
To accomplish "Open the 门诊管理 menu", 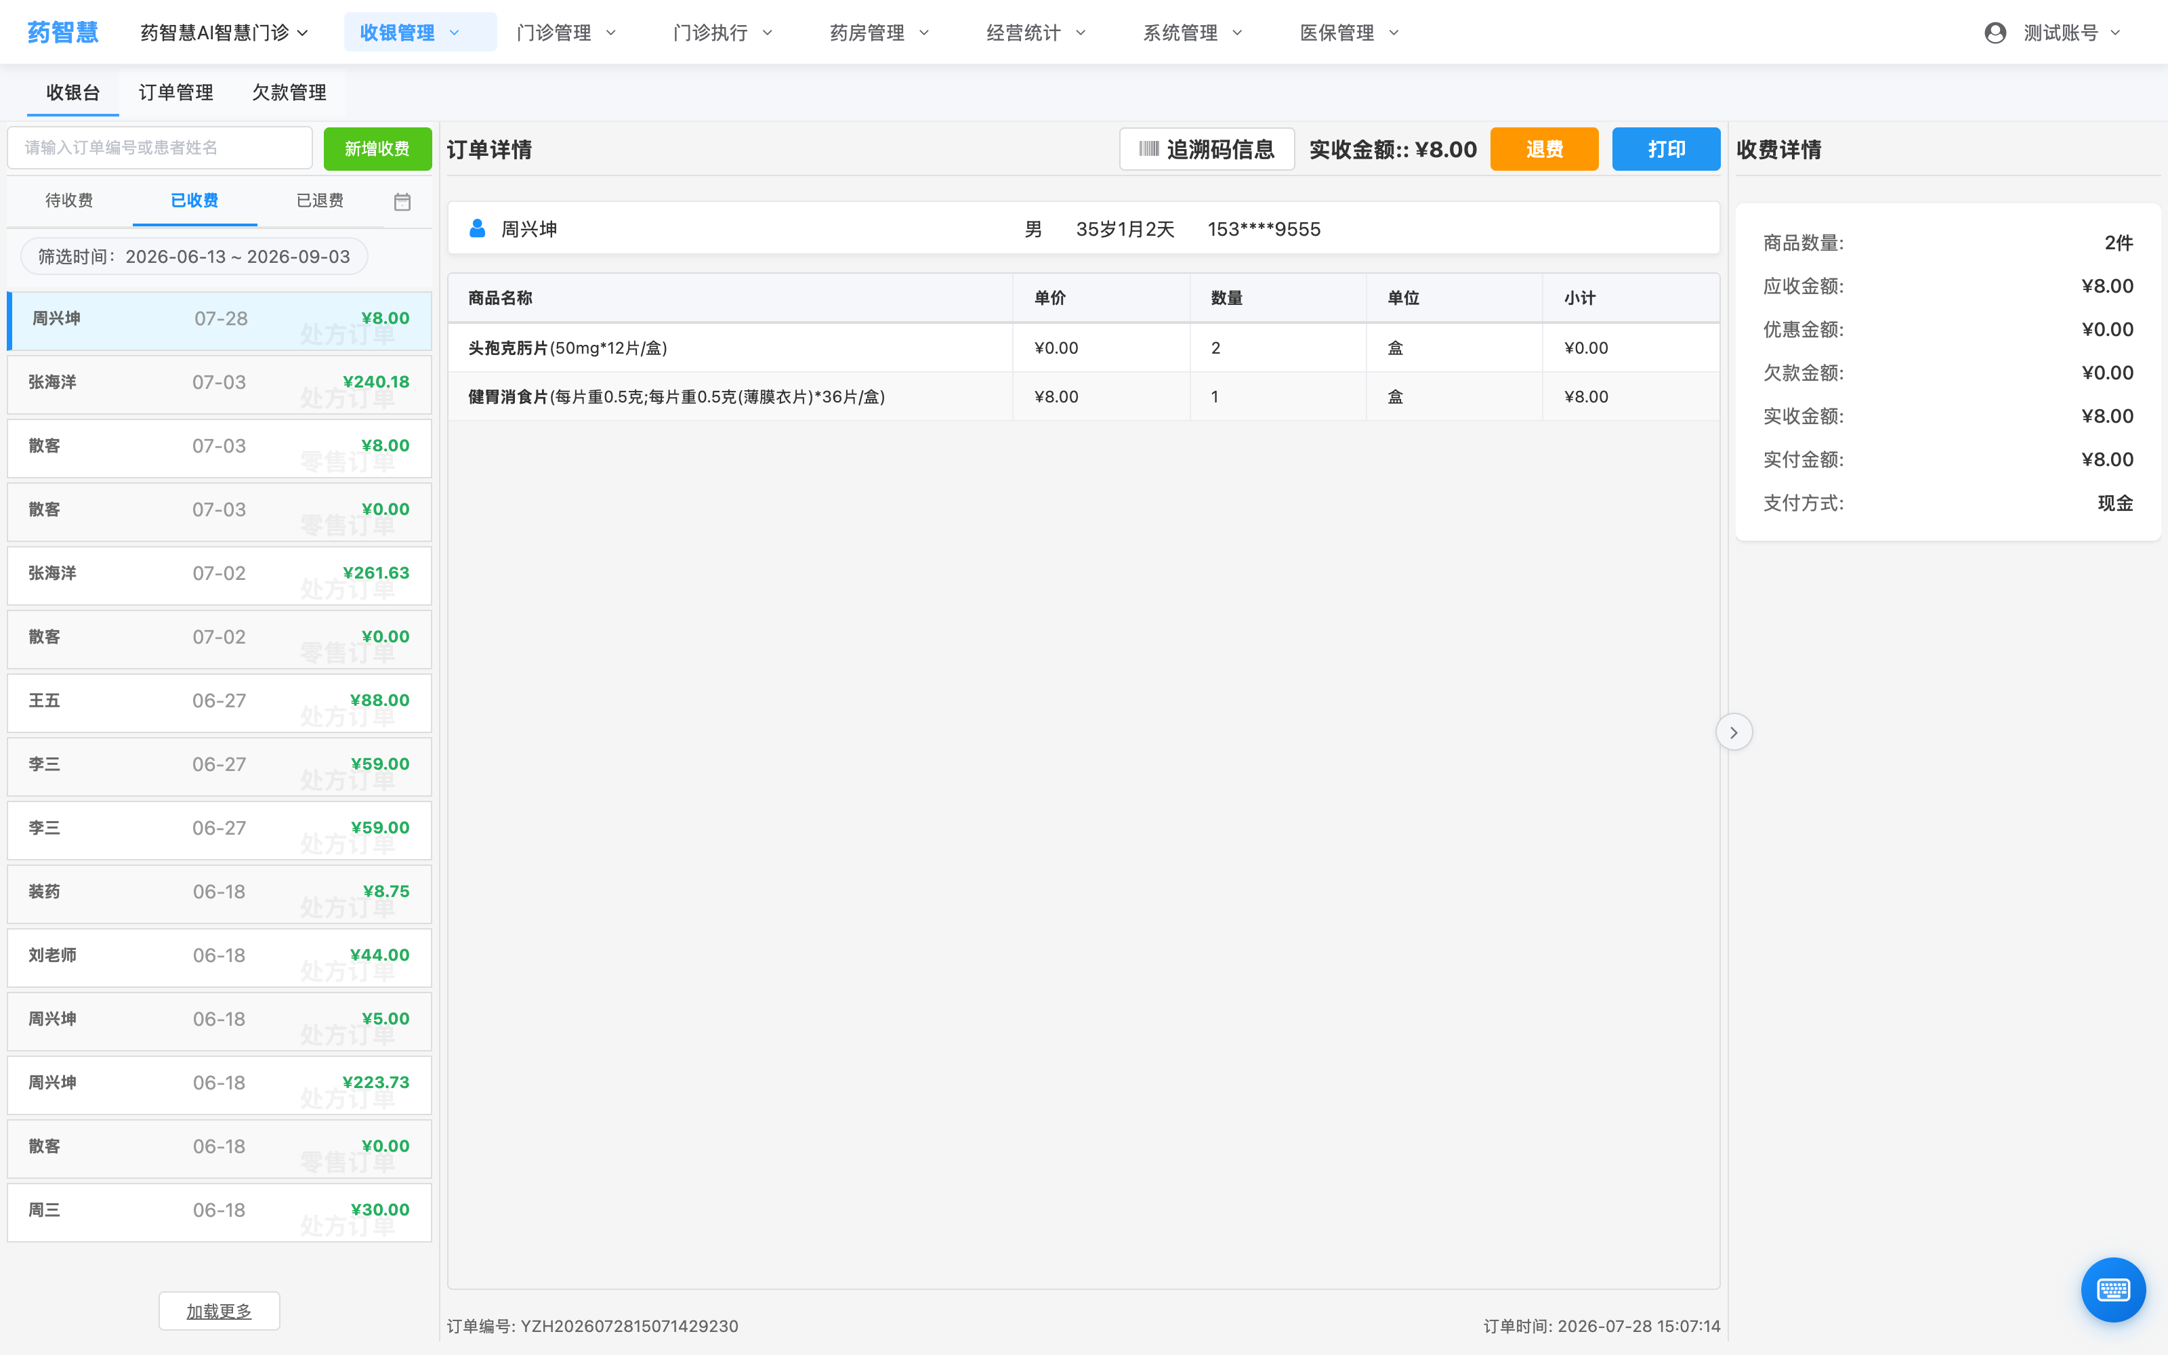I will (x=566, y=33).
